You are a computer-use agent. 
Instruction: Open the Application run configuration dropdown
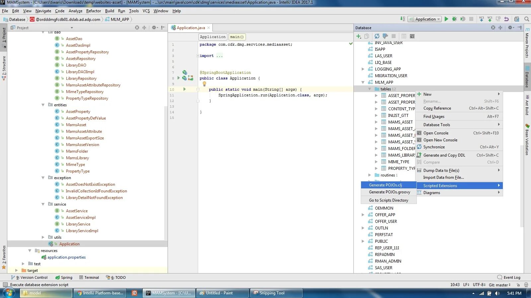[425, 19]
